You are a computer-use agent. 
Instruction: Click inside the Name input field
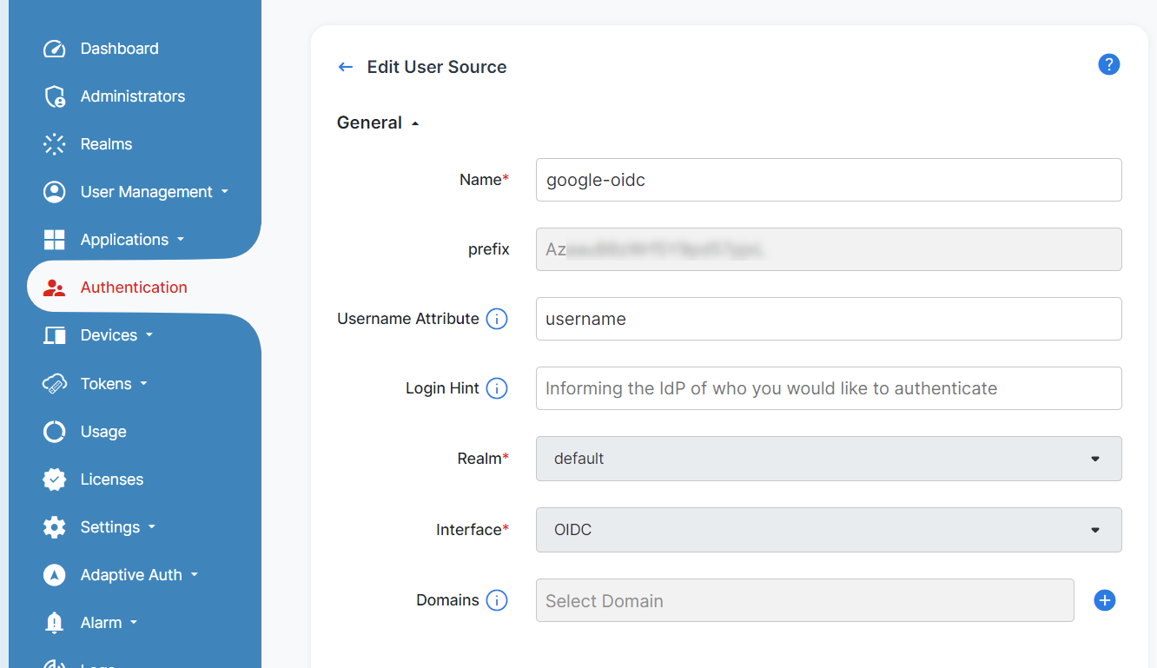[828, 180]
